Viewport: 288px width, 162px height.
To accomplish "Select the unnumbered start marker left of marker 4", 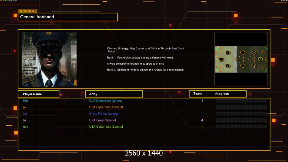I will click(221, 59).
